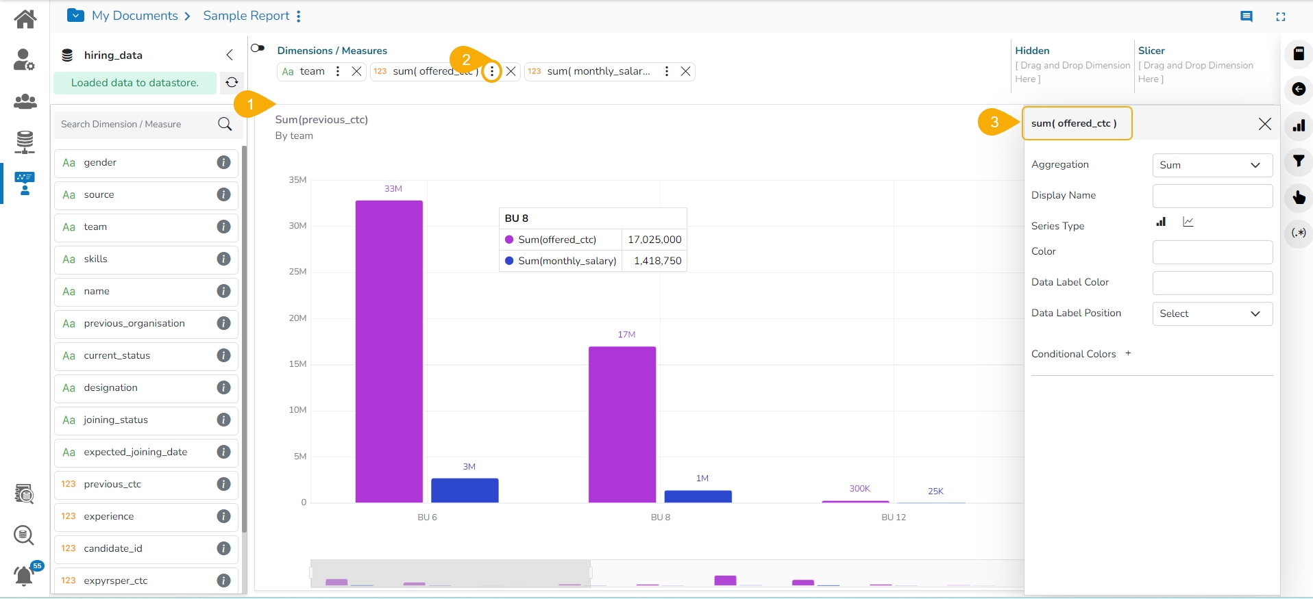Click the search magnifier icon
The height and width of the screenshot is (599, 1313).
point(225,124)
